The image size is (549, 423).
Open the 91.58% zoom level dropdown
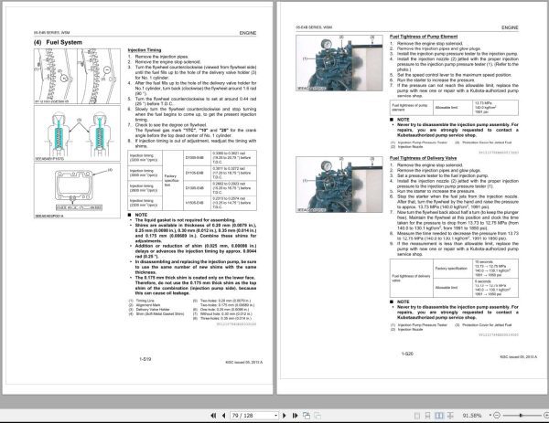point(490,416)
